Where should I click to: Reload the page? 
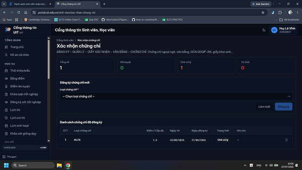pyautogui.click(x=18, y=12)
